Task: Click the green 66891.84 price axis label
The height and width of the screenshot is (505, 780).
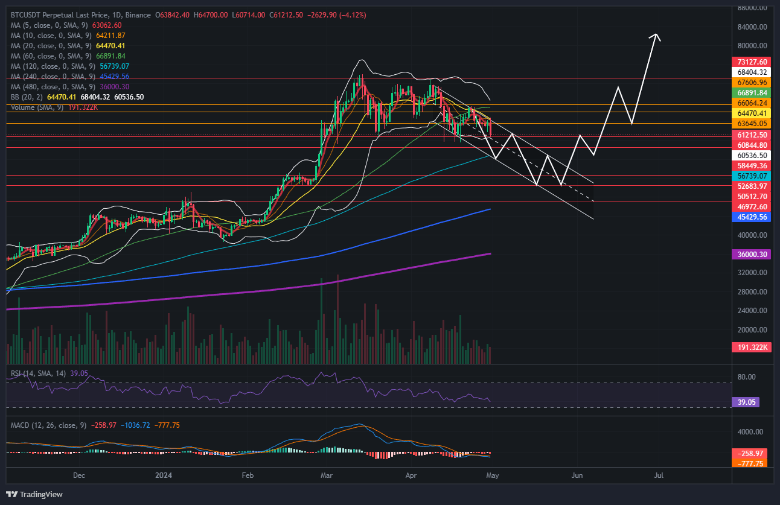Action: 752,92
